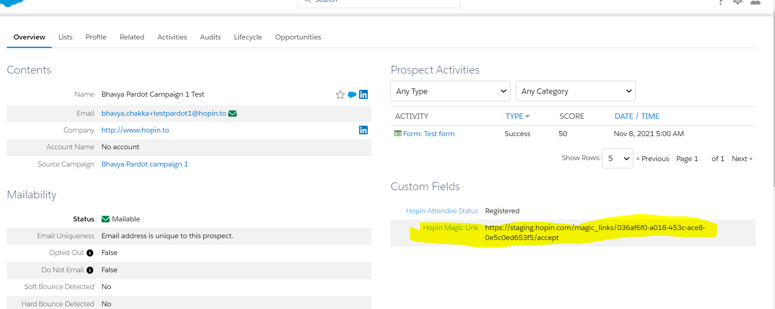Viewport: 775px width, 309px height.
Task: Switch to the Lifecycle tab
Action: point(248,37)
